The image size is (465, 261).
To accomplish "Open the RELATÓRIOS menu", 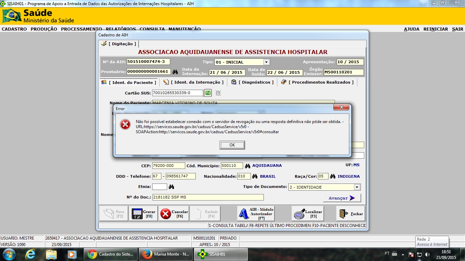I will [x=121, y=29].
